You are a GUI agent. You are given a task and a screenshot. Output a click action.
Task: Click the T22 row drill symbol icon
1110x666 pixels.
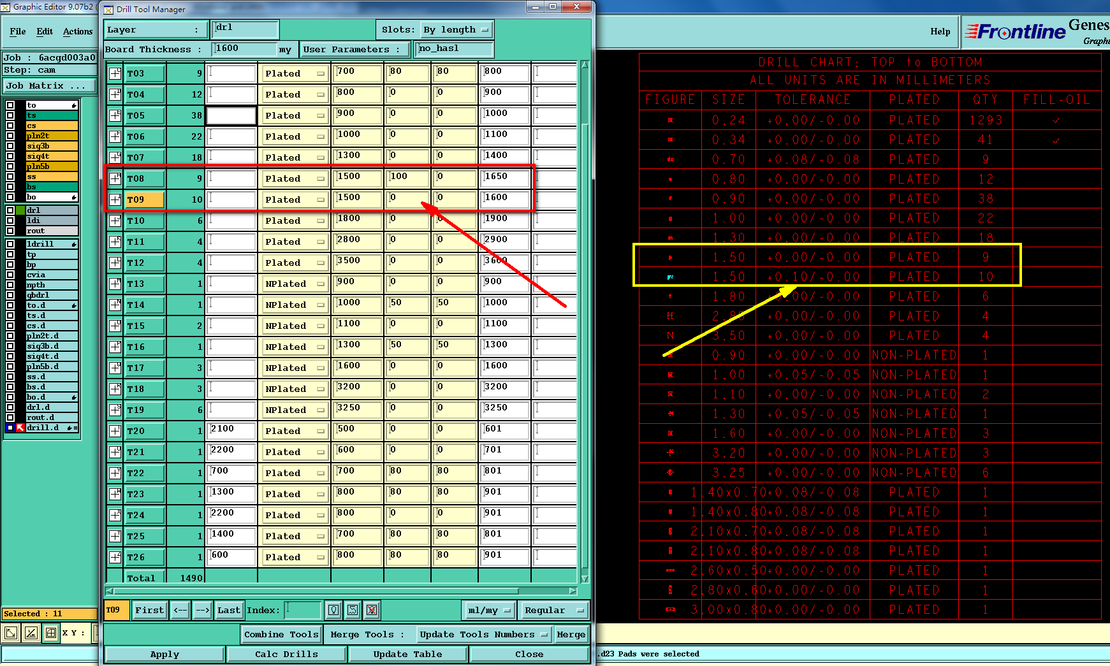click(x=115, y=473)
